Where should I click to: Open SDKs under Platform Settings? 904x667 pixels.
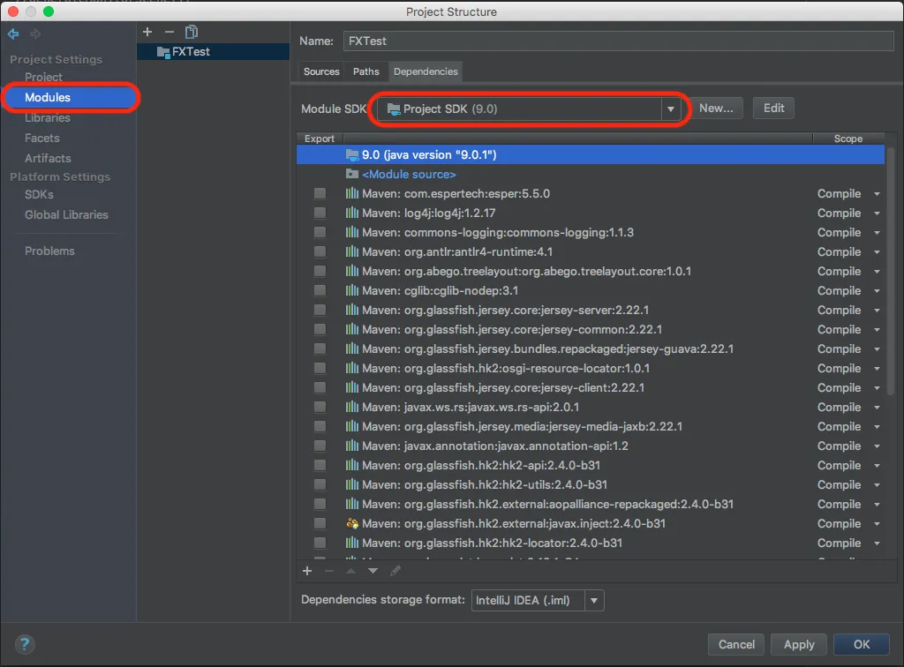point(39,195)
